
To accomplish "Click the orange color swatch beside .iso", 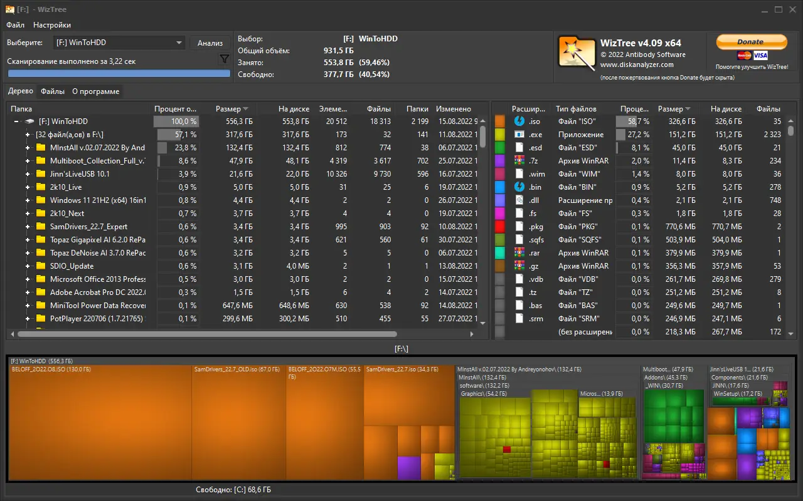I will pyautogui.click(x=500, y=121).
